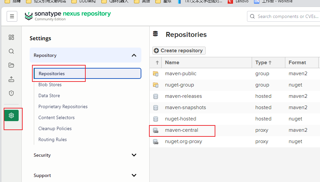
Task: Open the Upload icon in the sidebar
Action: coord(11,79)
